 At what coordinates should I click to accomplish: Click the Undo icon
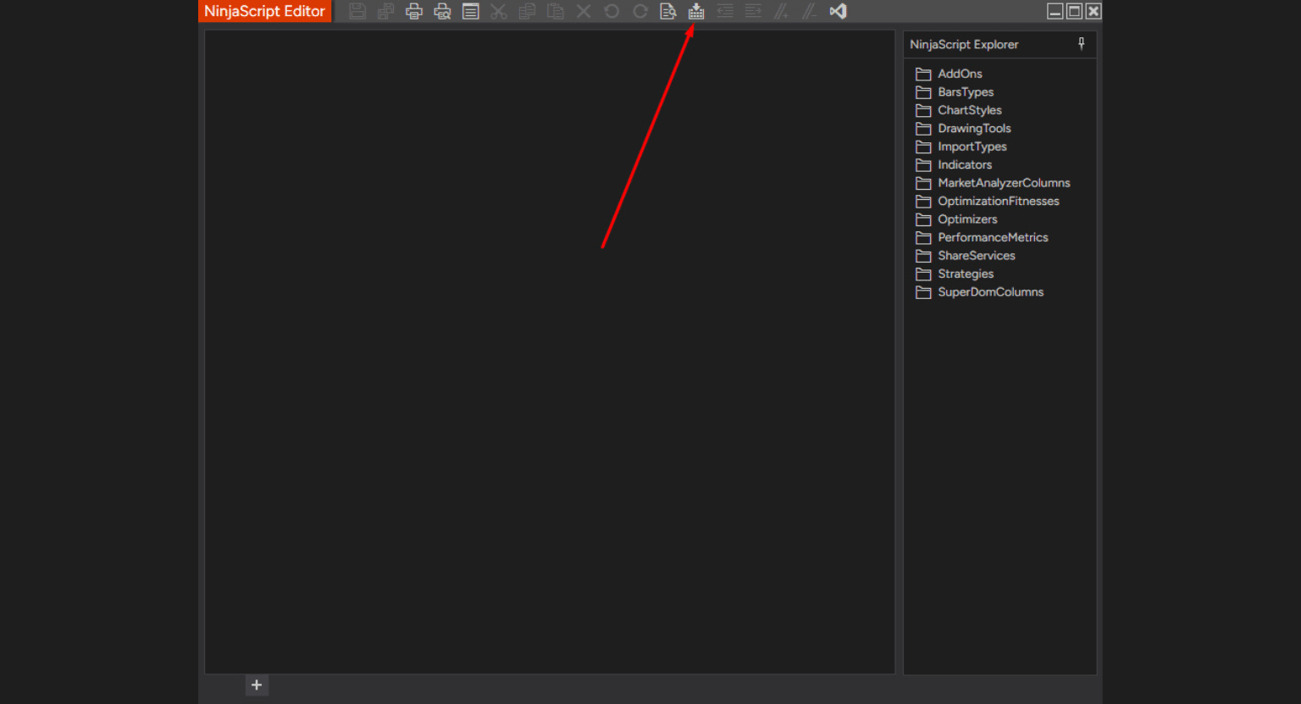[612, 11]
